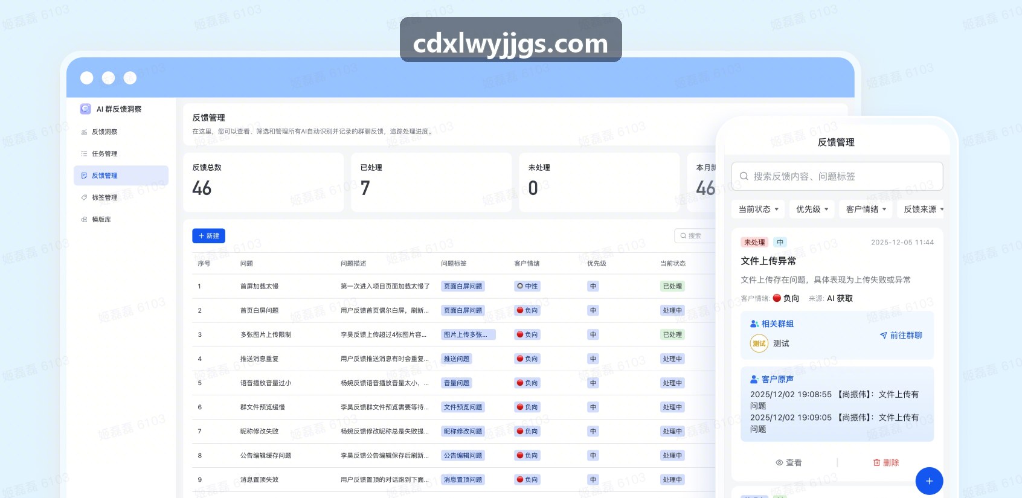Click the 推送消息重复 issue cell

pyautogui.click(x=260, y=359)
